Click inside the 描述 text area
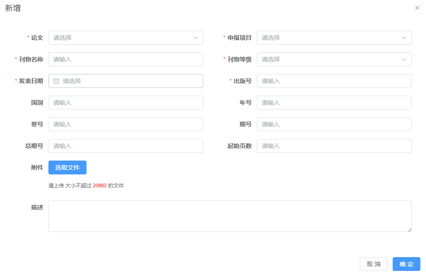This screenshot has width=426, height=277. tap(229, 216)
